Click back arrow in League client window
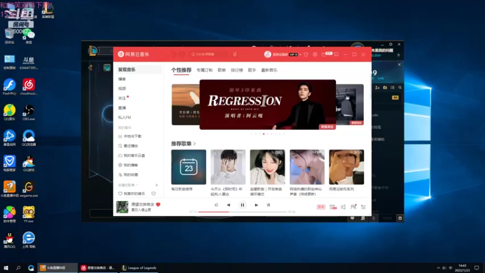Image resolution: width=485 pixels, height=273 pixels. pos(90,67)
